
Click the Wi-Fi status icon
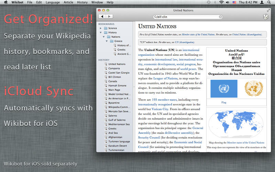point(221,2)
